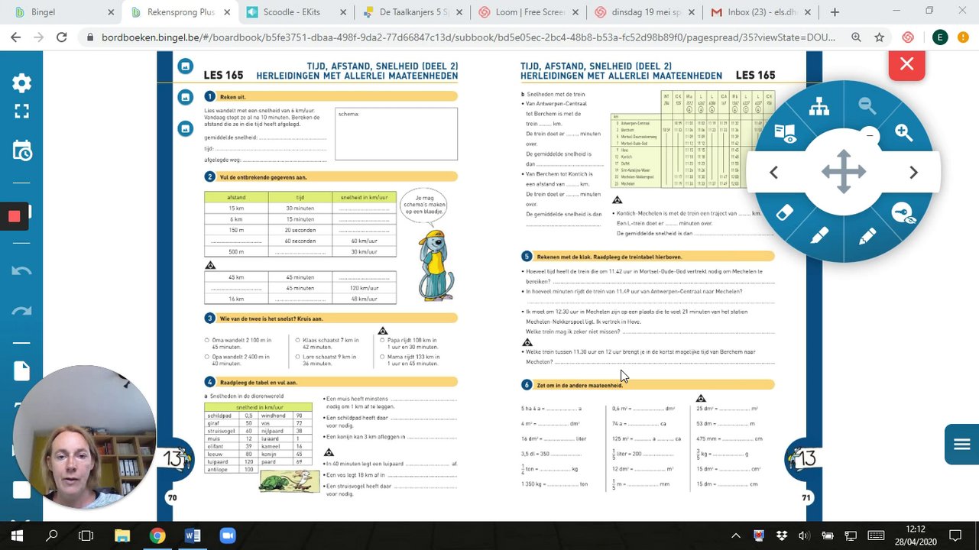
Task: Click the page 70 number
Action: point(172,498)
